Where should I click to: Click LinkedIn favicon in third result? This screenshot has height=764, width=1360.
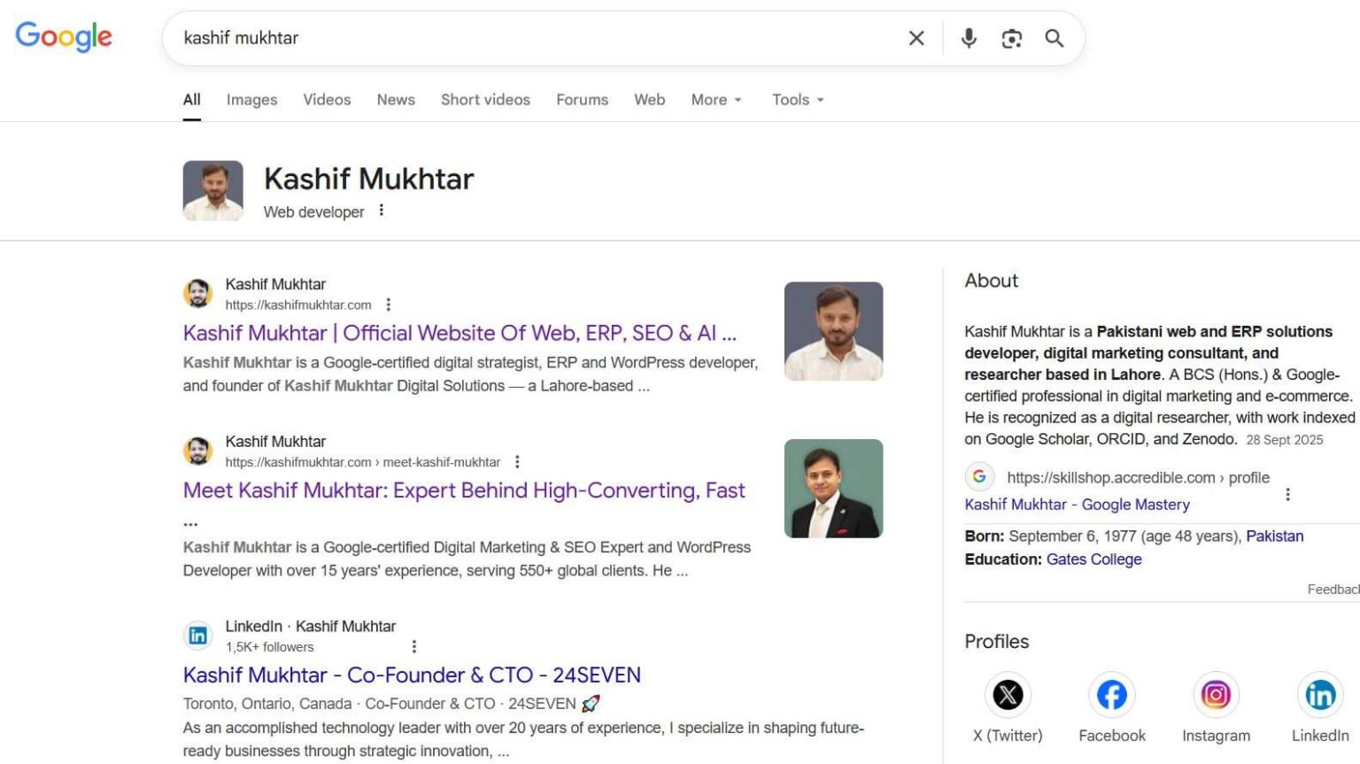(198, 636)
